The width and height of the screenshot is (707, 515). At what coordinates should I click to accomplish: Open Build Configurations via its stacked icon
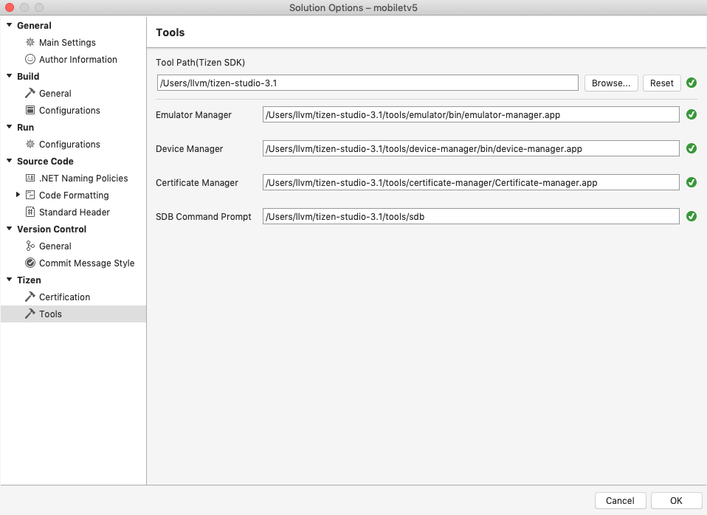click(x=30, y=110)
